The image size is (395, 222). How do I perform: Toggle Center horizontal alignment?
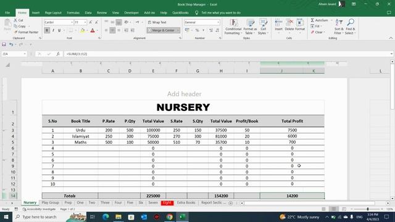point(112,30)
